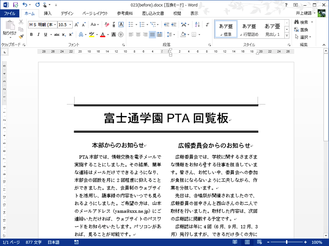Open the font size dropdown
Viewport: 329px width, 246px height.
coord(70,25)
